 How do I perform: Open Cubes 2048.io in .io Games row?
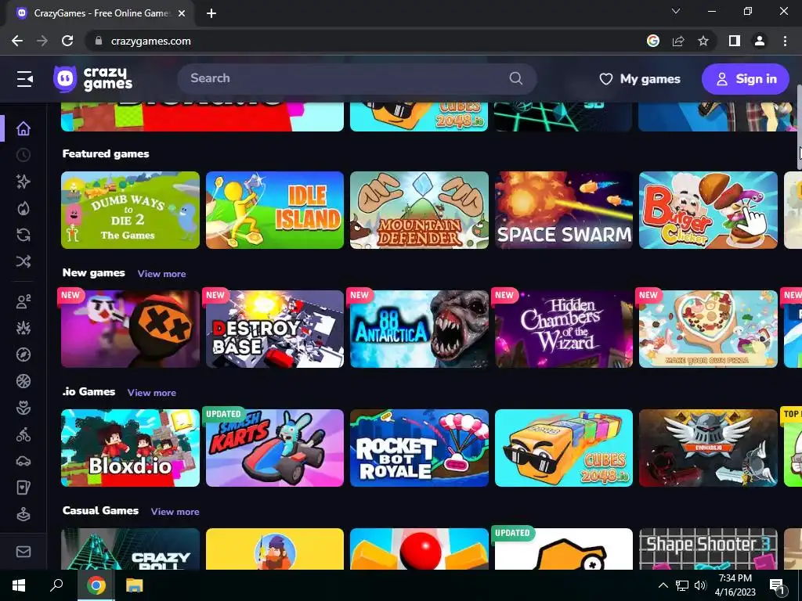tap(564, 448)
